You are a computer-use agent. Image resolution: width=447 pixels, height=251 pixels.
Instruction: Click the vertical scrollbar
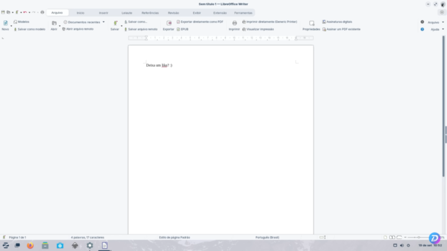coord(443,106)
